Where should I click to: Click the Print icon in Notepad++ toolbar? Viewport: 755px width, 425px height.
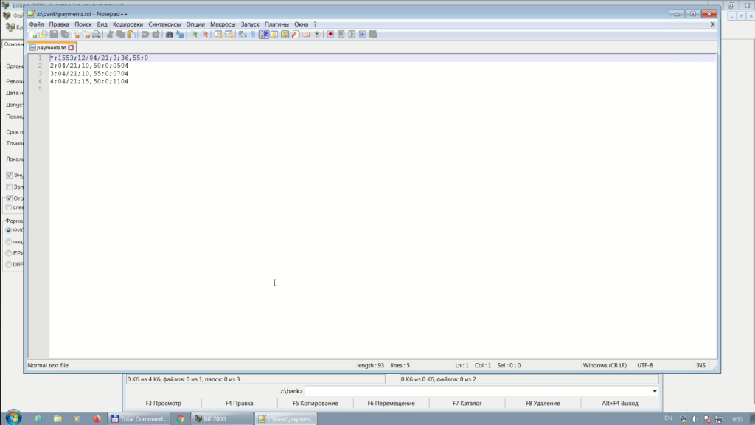97,35
